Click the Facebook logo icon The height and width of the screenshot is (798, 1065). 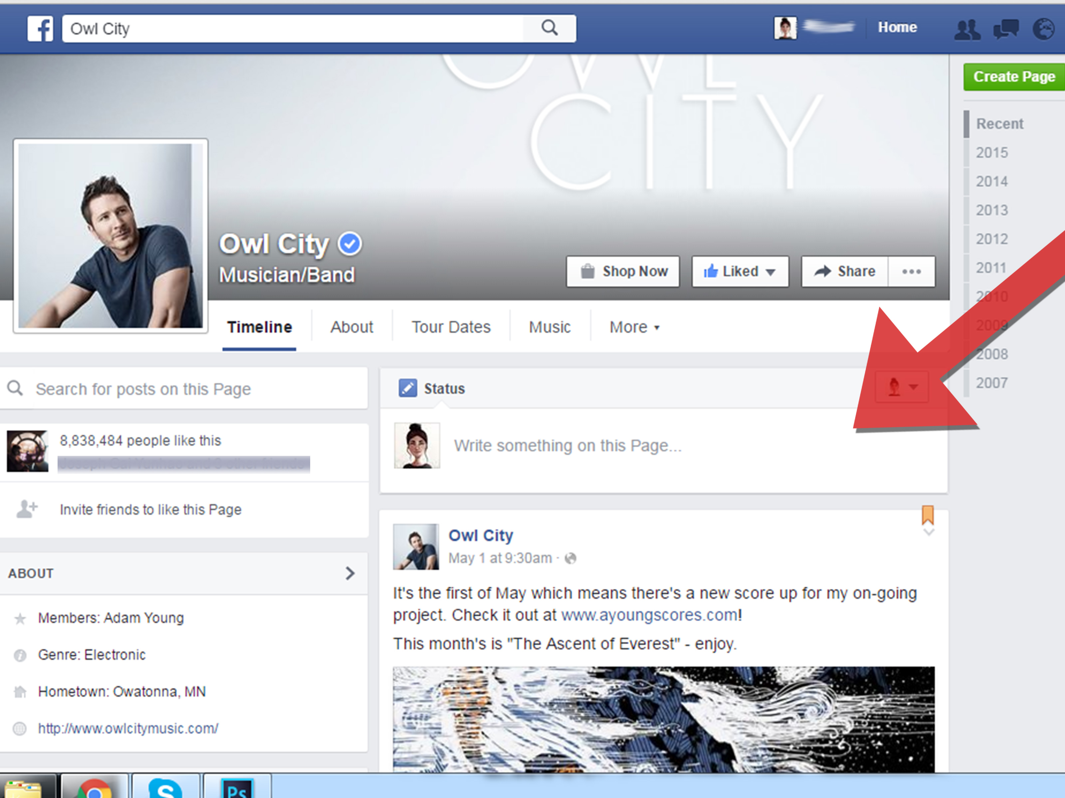[x=40, y=28]
